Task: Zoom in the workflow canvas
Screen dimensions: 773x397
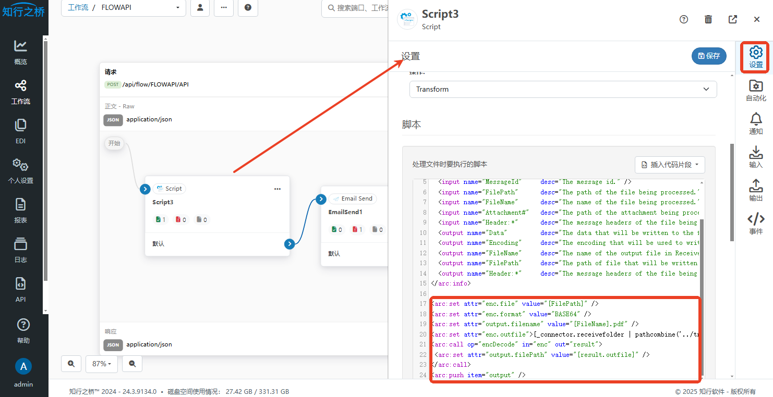Action: pyautogui.click(x=71, y=364)
